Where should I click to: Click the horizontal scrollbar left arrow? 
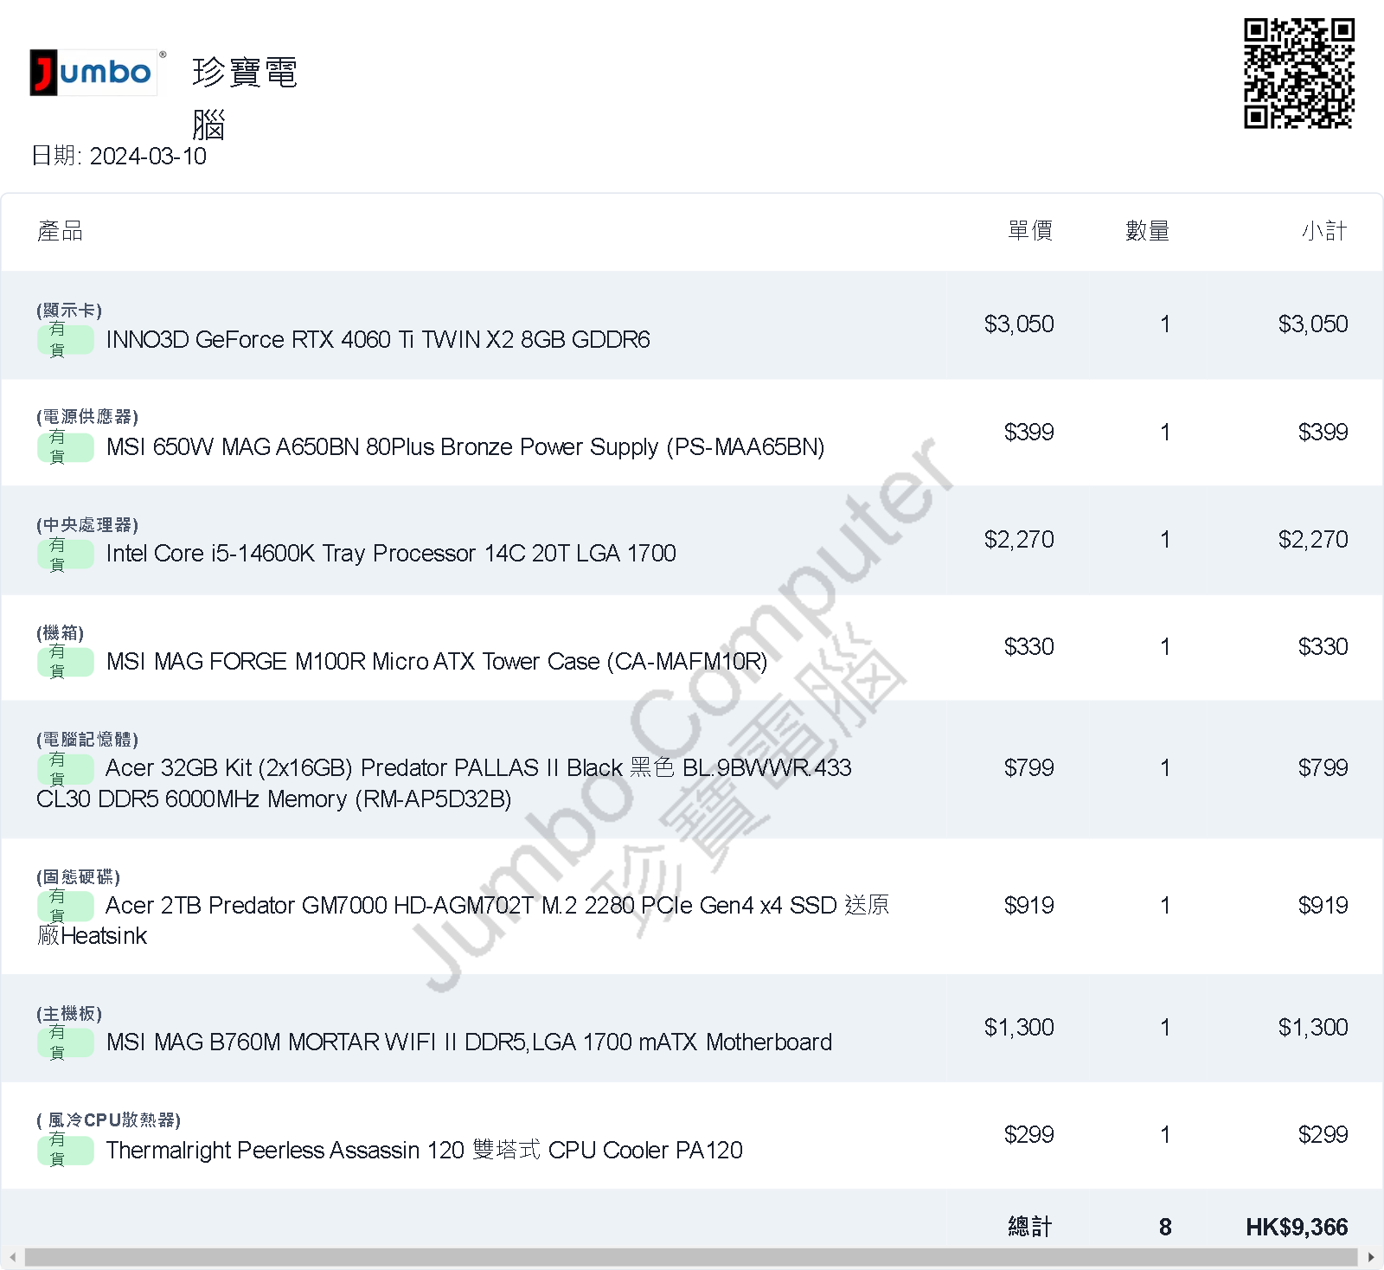[12, 1257]
